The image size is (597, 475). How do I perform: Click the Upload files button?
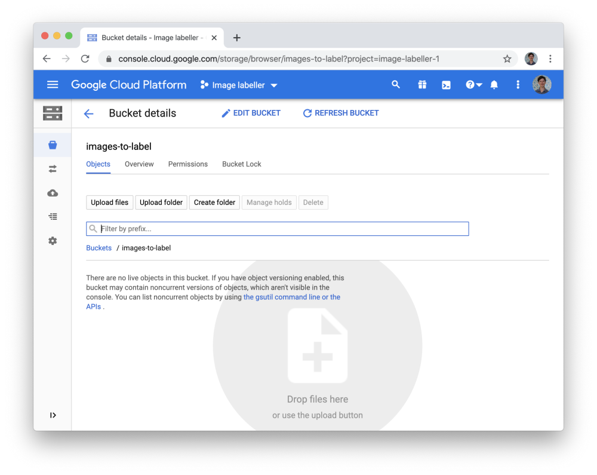tap(109, 203)
